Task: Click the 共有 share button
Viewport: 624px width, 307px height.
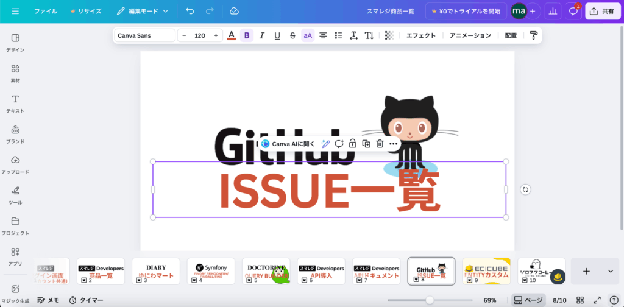Action: tap(602, 11)
